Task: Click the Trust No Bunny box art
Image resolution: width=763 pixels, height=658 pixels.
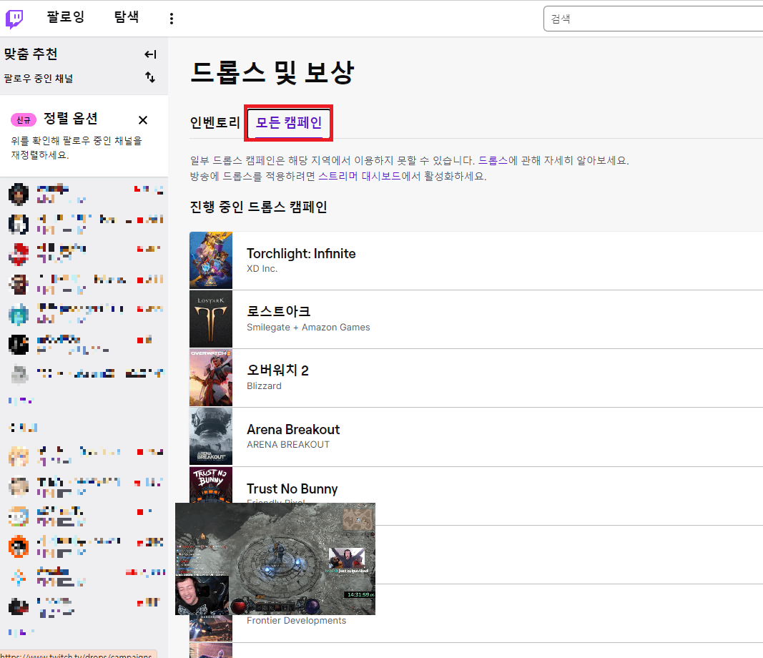Action: [x=210, y=493]
